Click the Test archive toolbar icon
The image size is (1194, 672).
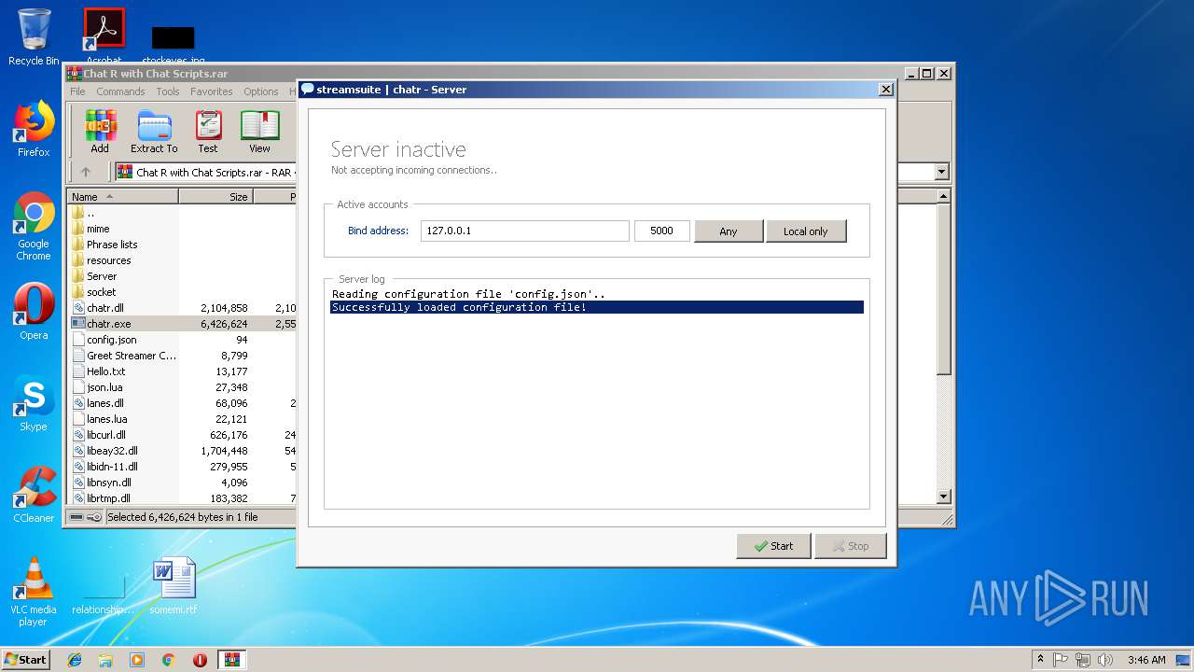pos(208,132)
